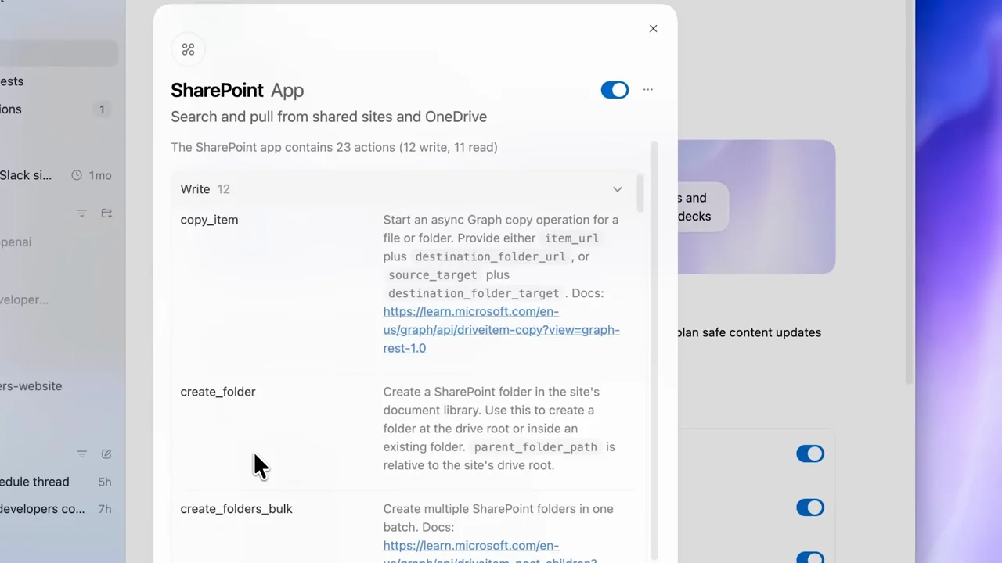
Task: Click the clock icon beside 1mo
Action: coord(77,175)
